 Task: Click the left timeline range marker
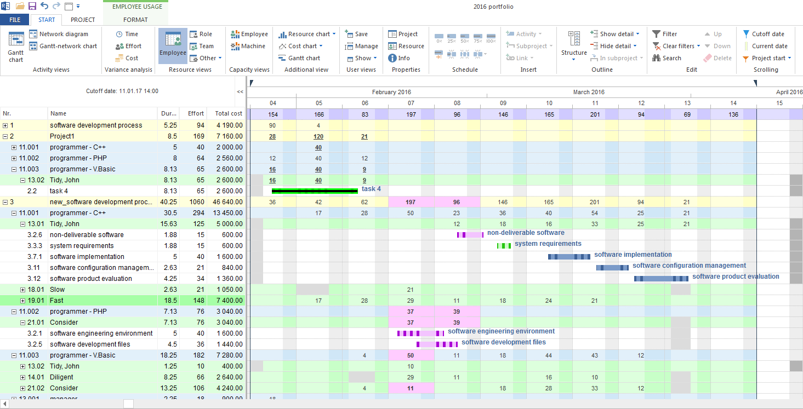pyautogui.click(x=251, y=83)
